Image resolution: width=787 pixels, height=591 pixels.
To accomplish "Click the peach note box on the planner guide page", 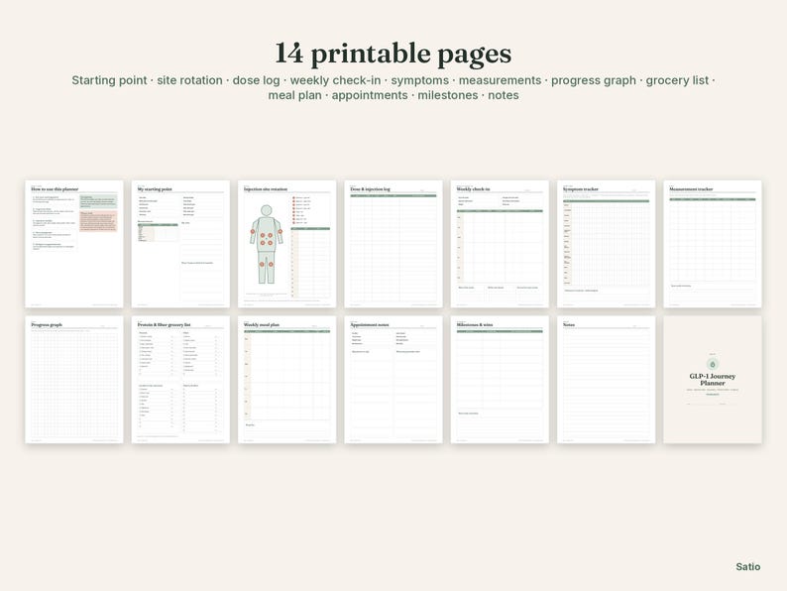I will 98,221.
